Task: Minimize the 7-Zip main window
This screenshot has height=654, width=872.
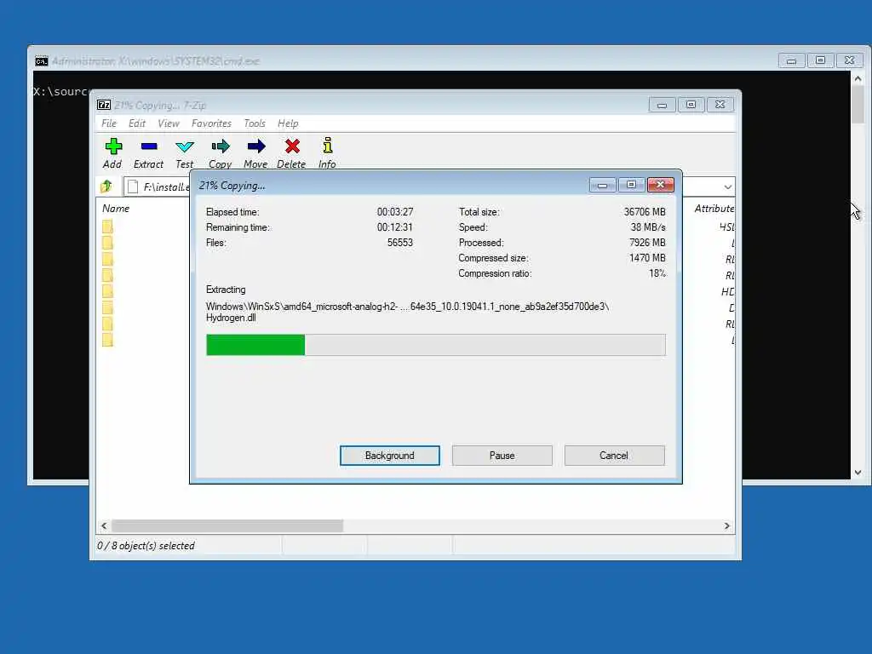Action: click(x=662, y=105)
